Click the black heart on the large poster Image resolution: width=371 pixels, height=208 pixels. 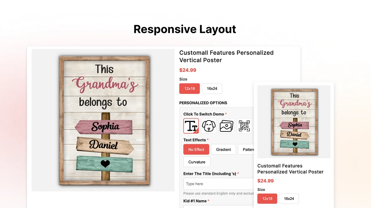pyautogui.click(x=105, y=164)
